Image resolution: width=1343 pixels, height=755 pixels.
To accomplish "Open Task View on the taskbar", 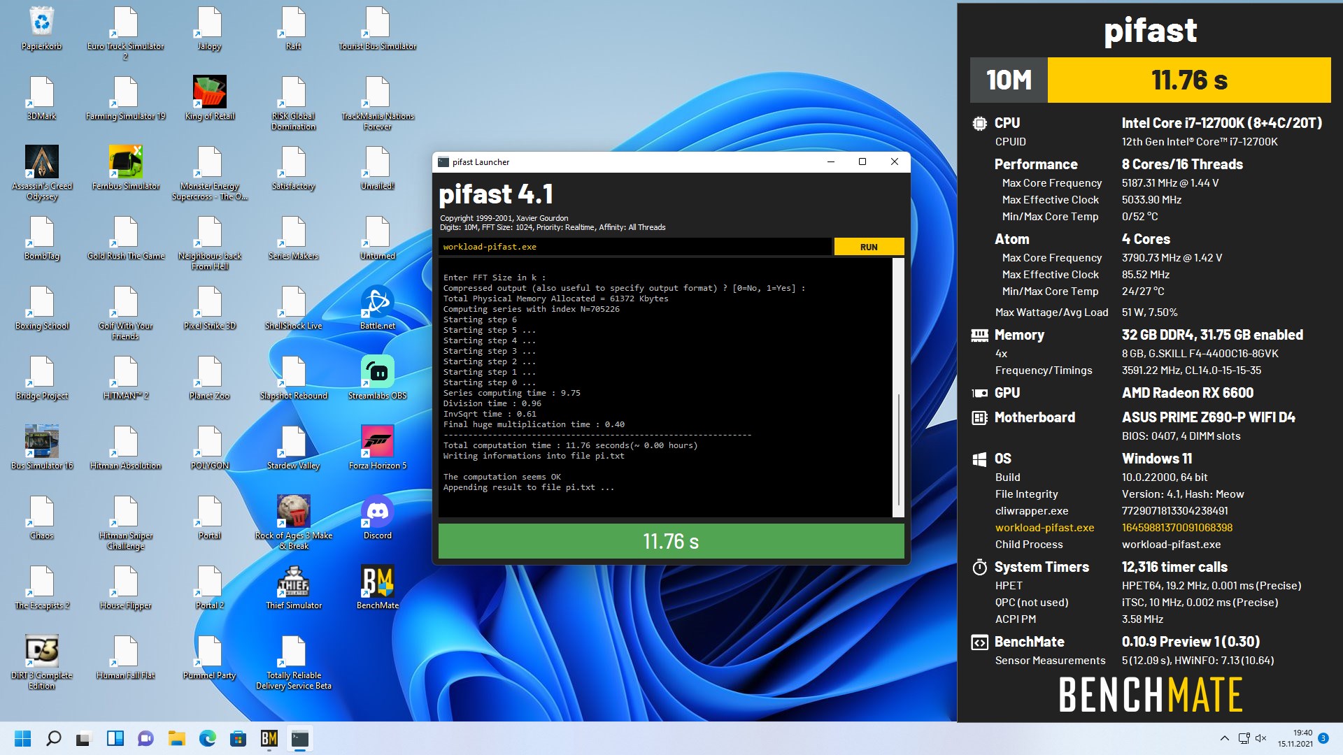I will pos(84,738).
